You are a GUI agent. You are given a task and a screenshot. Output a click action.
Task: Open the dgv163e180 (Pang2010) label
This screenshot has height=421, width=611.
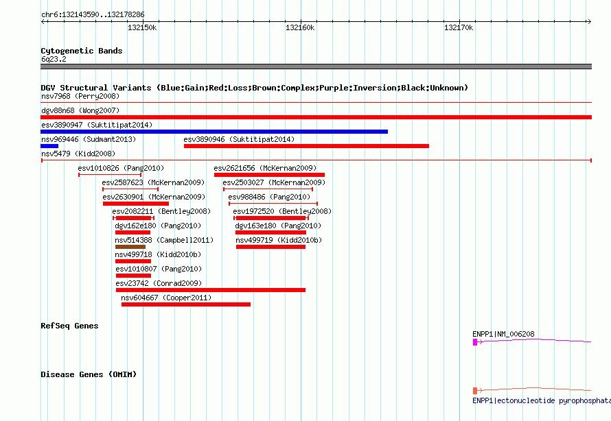pos(278,226)
